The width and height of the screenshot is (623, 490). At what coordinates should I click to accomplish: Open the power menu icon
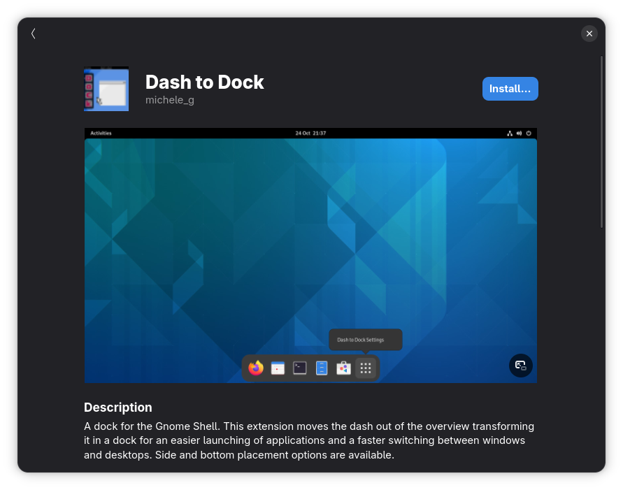coord(529,133)
